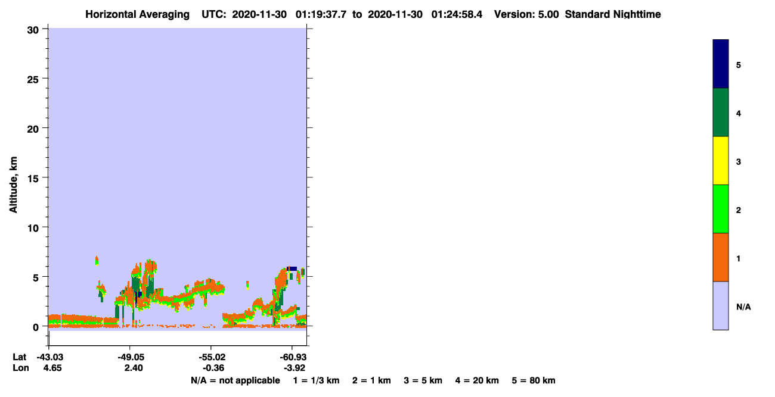The height and width of the screenshot is (397, 775).
Task: Click the '4 = 20 km' legend entry
Action: [477, 380]
